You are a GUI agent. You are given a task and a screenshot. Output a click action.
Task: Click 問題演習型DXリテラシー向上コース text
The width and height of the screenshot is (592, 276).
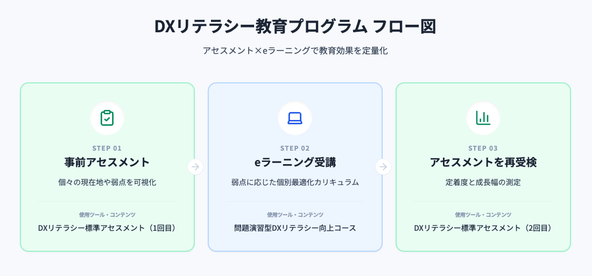pyautogui.click(x=295, y=228)
